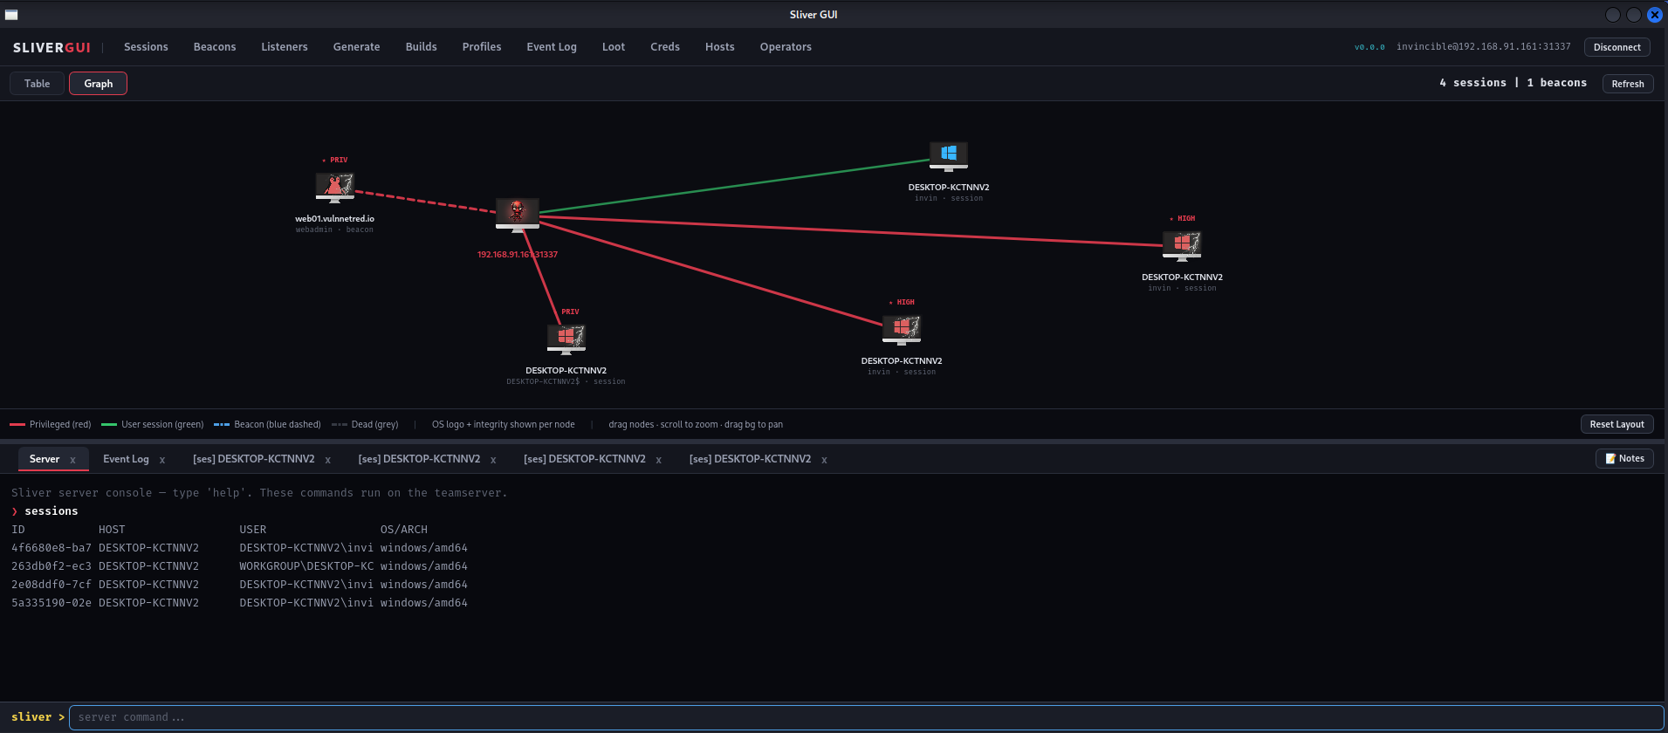Close the Server console tab

(x=73, y=460)
